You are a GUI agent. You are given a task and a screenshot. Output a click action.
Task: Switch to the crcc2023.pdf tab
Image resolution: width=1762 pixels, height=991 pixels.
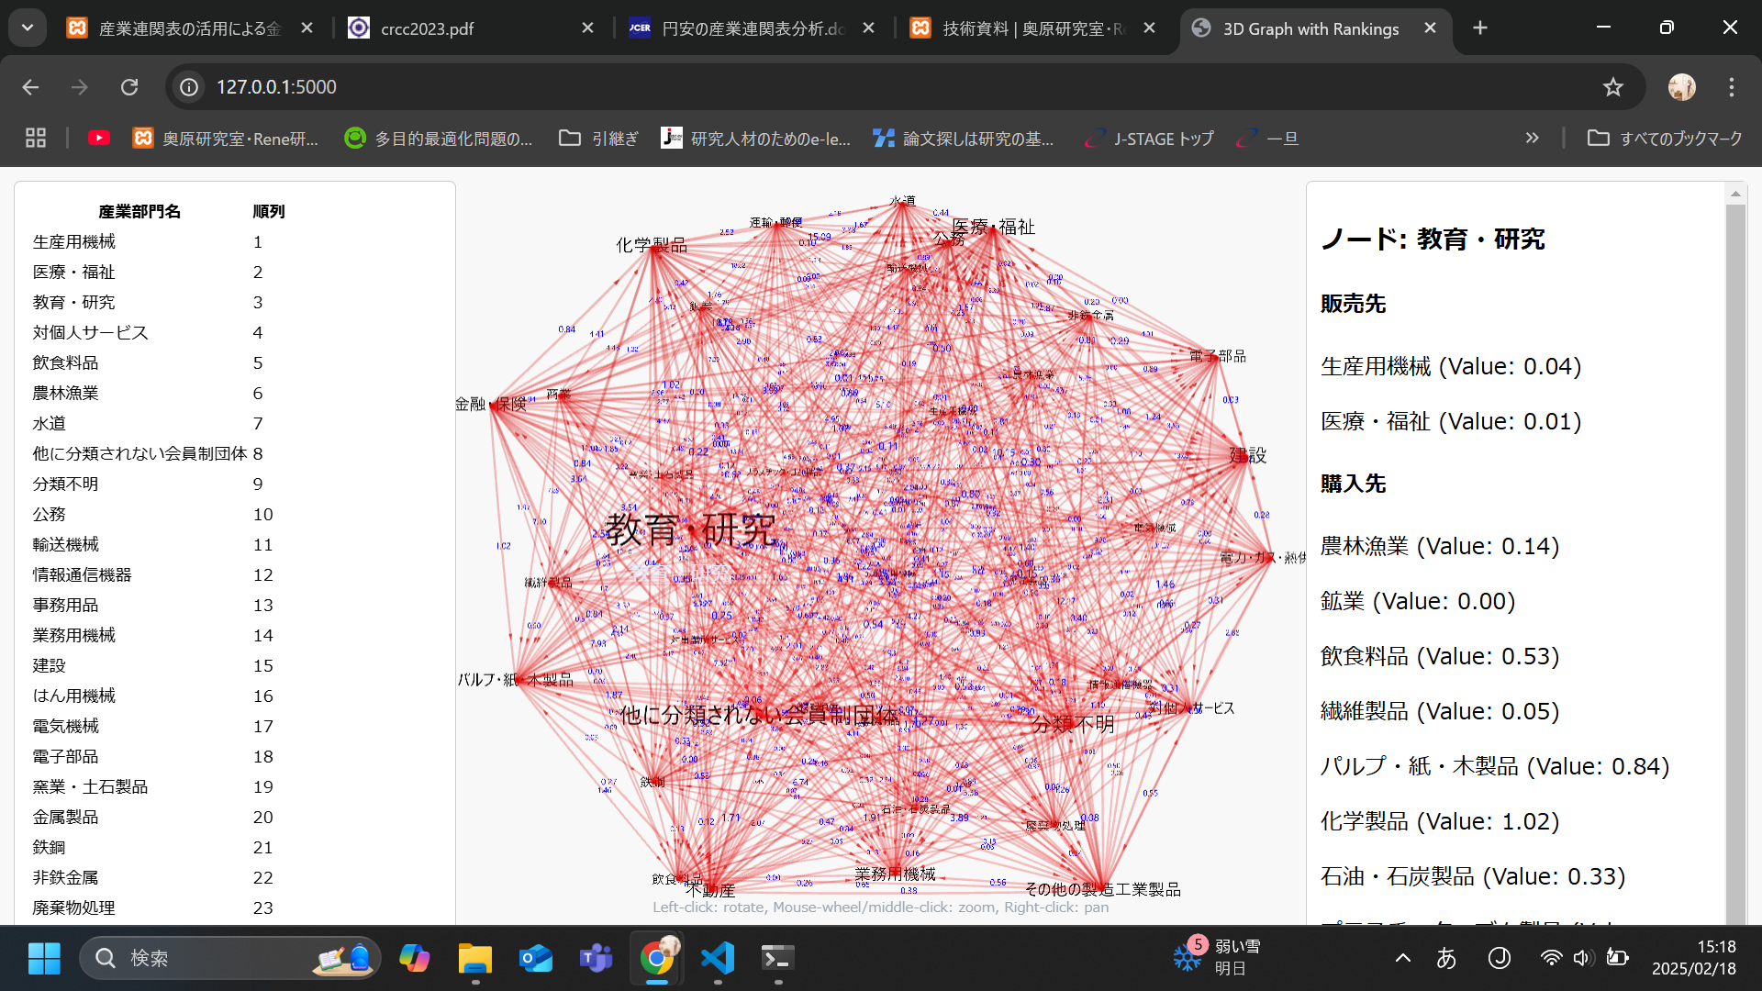point(427,28)
